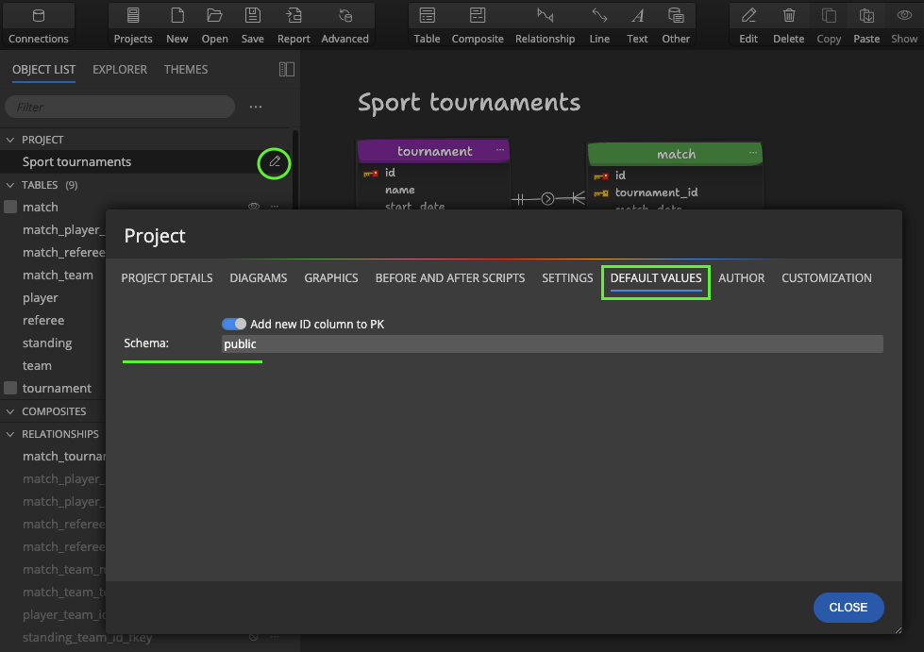Click the tournament-match relationship line
The width and height of the screenshot is (924, 652).
[548, 199]
